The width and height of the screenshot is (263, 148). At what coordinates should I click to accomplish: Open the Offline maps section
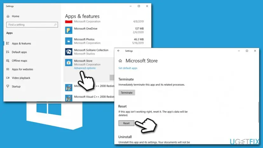pos(19,61)
